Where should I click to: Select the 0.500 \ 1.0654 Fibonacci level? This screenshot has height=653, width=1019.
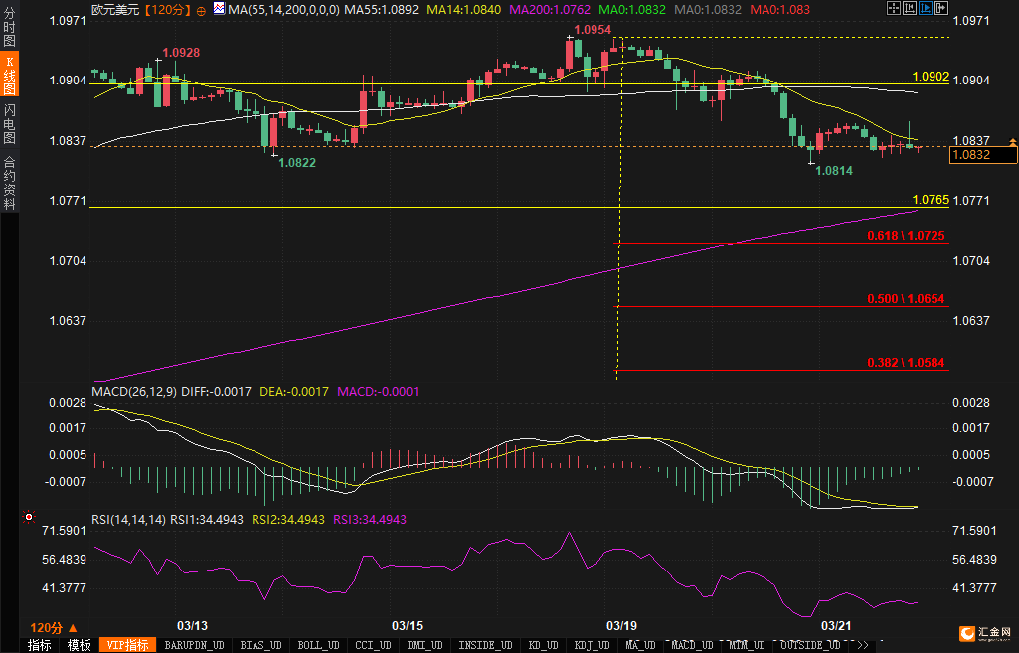(x=906, y=299)
